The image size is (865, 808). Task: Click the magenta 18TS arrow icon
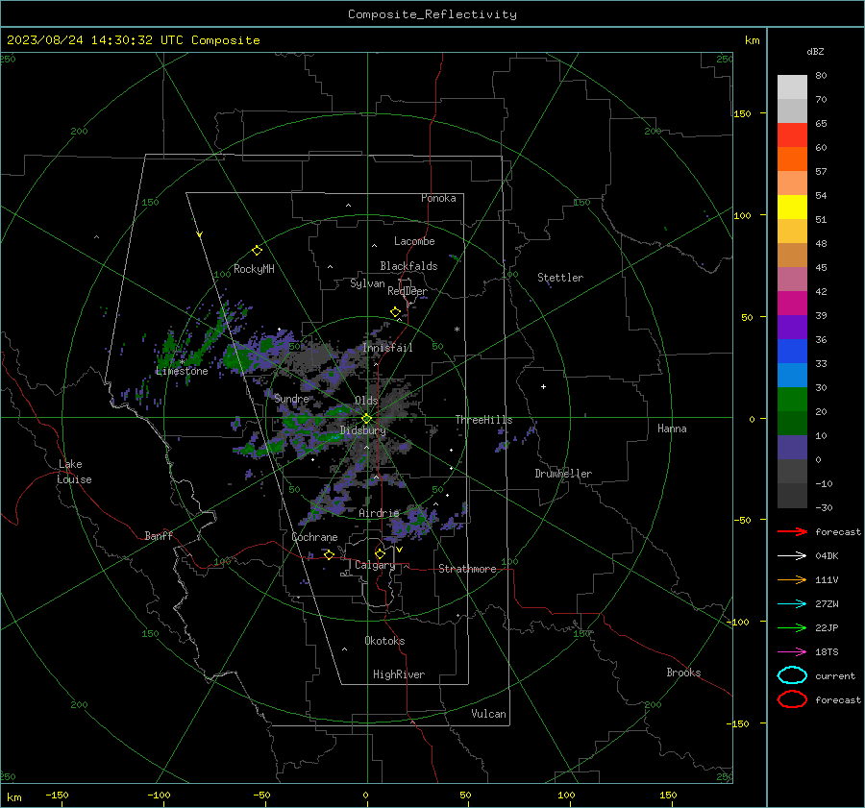[792, 652]
